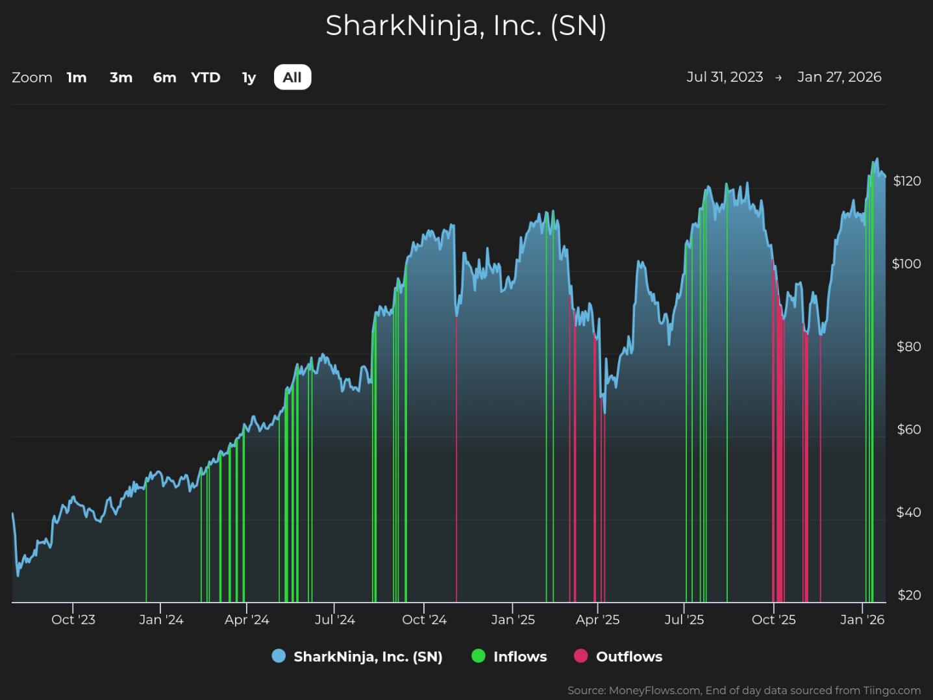
Task: Click the Oct '23 axis label
Action: coord(73,619)
